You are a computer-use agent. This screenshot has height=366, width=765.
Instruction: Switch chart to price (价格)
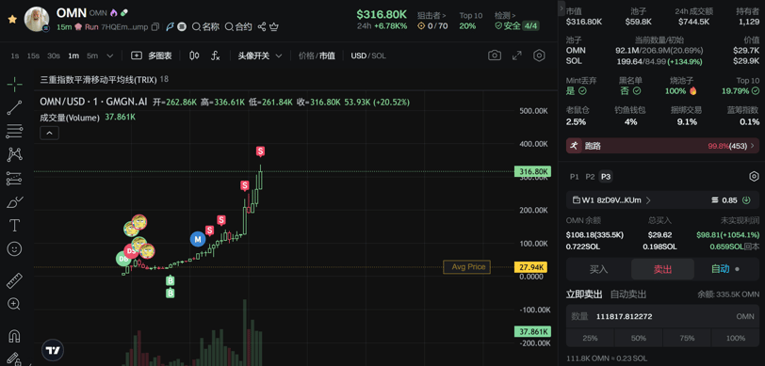306,56
